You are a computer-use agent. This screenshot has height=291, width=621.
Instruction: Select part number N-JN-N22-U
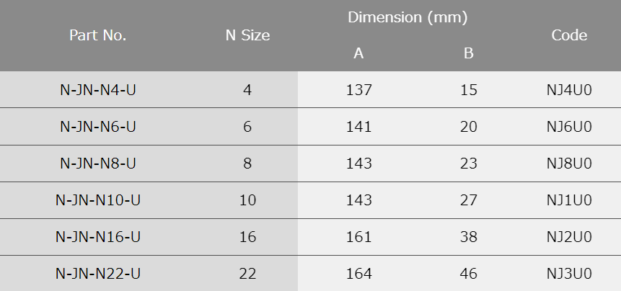click(x=98, y=274)
